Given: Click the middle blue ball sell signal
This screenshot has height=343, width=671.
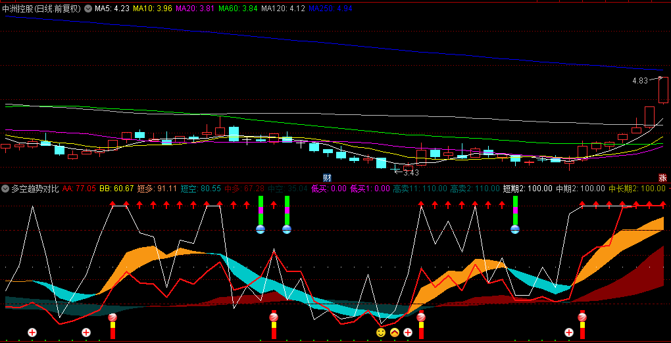Looking at the screenshot, I should (x=287, y=230).
